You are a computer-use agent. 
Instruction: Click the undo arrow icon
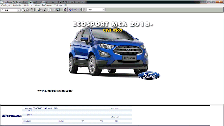[74, 10]
